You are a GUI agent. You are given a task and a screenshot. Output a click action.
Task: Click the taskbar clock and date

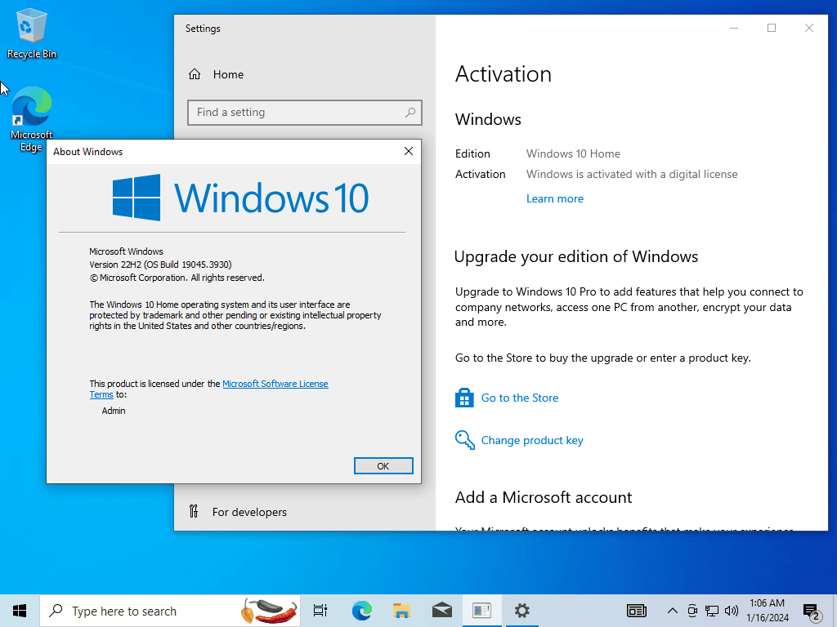(767, 611)
